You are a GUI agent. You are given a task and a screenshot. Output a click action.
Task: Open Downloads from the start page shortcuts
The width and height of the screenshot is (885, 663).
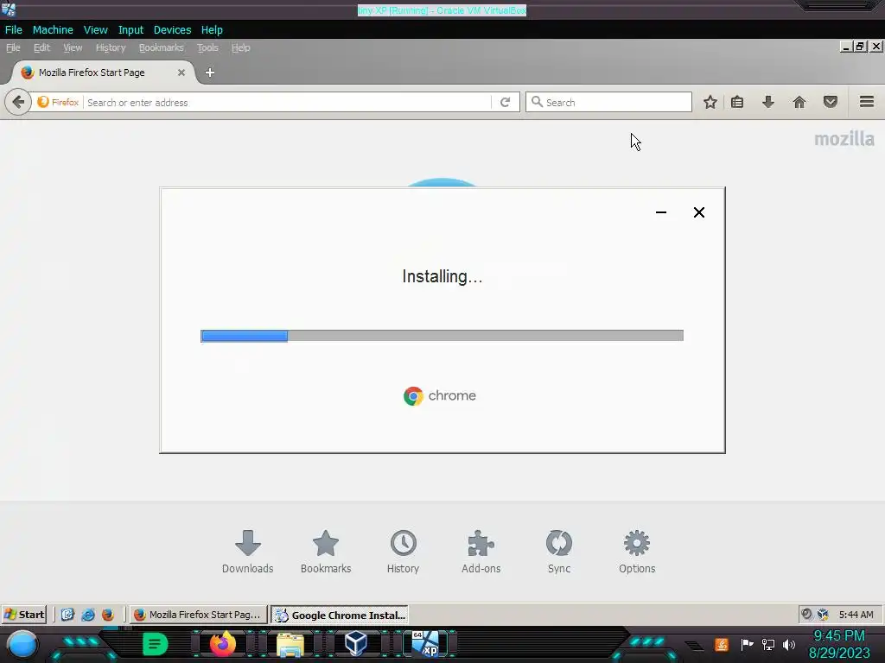click(x=247, y=552)
